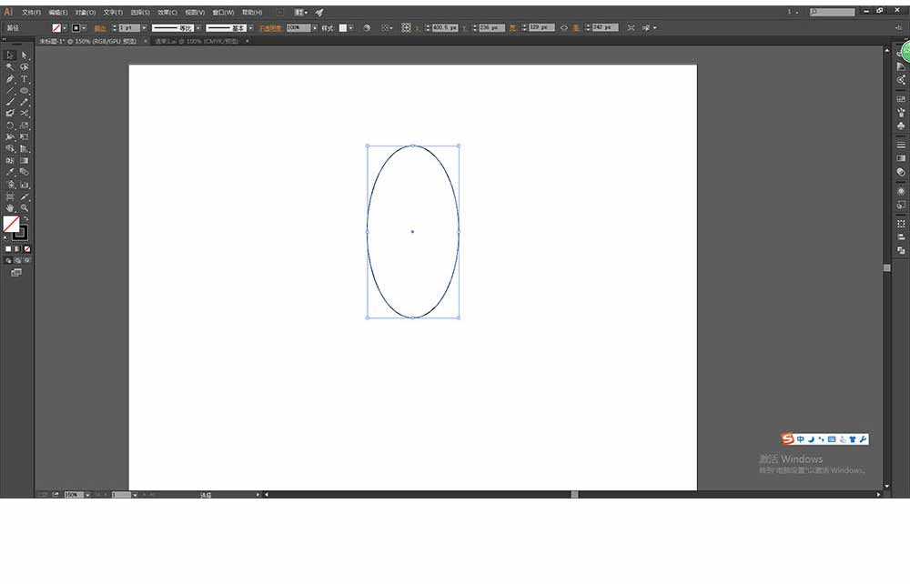Image resolution: width=910 pixels, height=584 pixels.
Task: Open the Stroke panel icon in right dock
Action: 901,145
